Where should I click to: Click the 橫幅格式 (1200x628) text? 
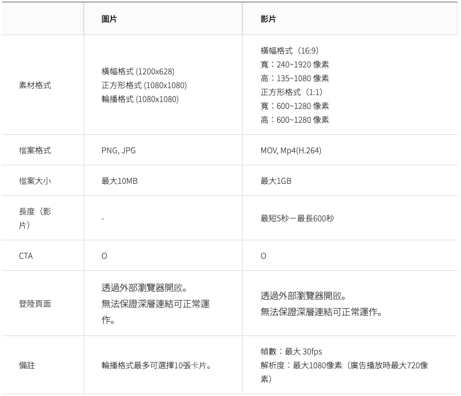tap(138, 71)
